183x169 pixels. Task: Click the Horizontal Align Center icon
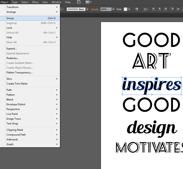tap(159, 9)
